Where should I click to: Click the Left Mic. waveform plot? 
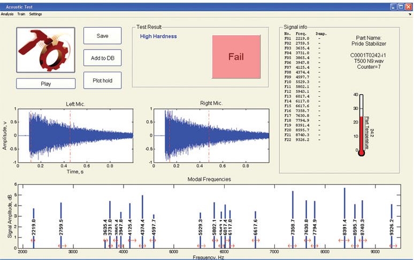[75, 136]
